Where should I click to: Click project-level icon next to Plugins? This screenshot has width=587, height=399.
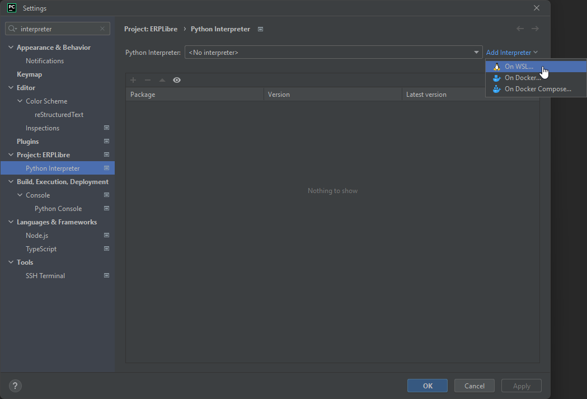[x=107, y=141]
